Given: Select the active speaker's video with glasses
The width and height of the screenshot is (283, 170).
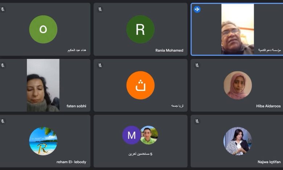Looking at the screenshot, I should pyautogui.click(x=238, y=29).
